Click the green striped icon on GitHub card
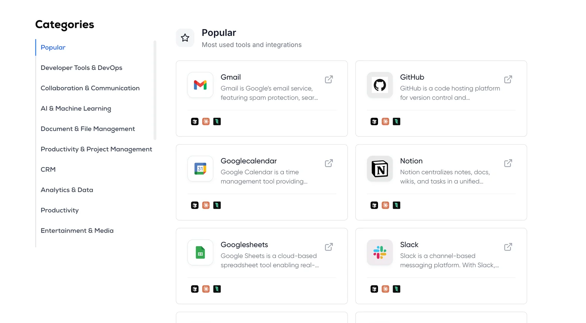This screenshot has height=323, width=586. (x=396, y=121)
